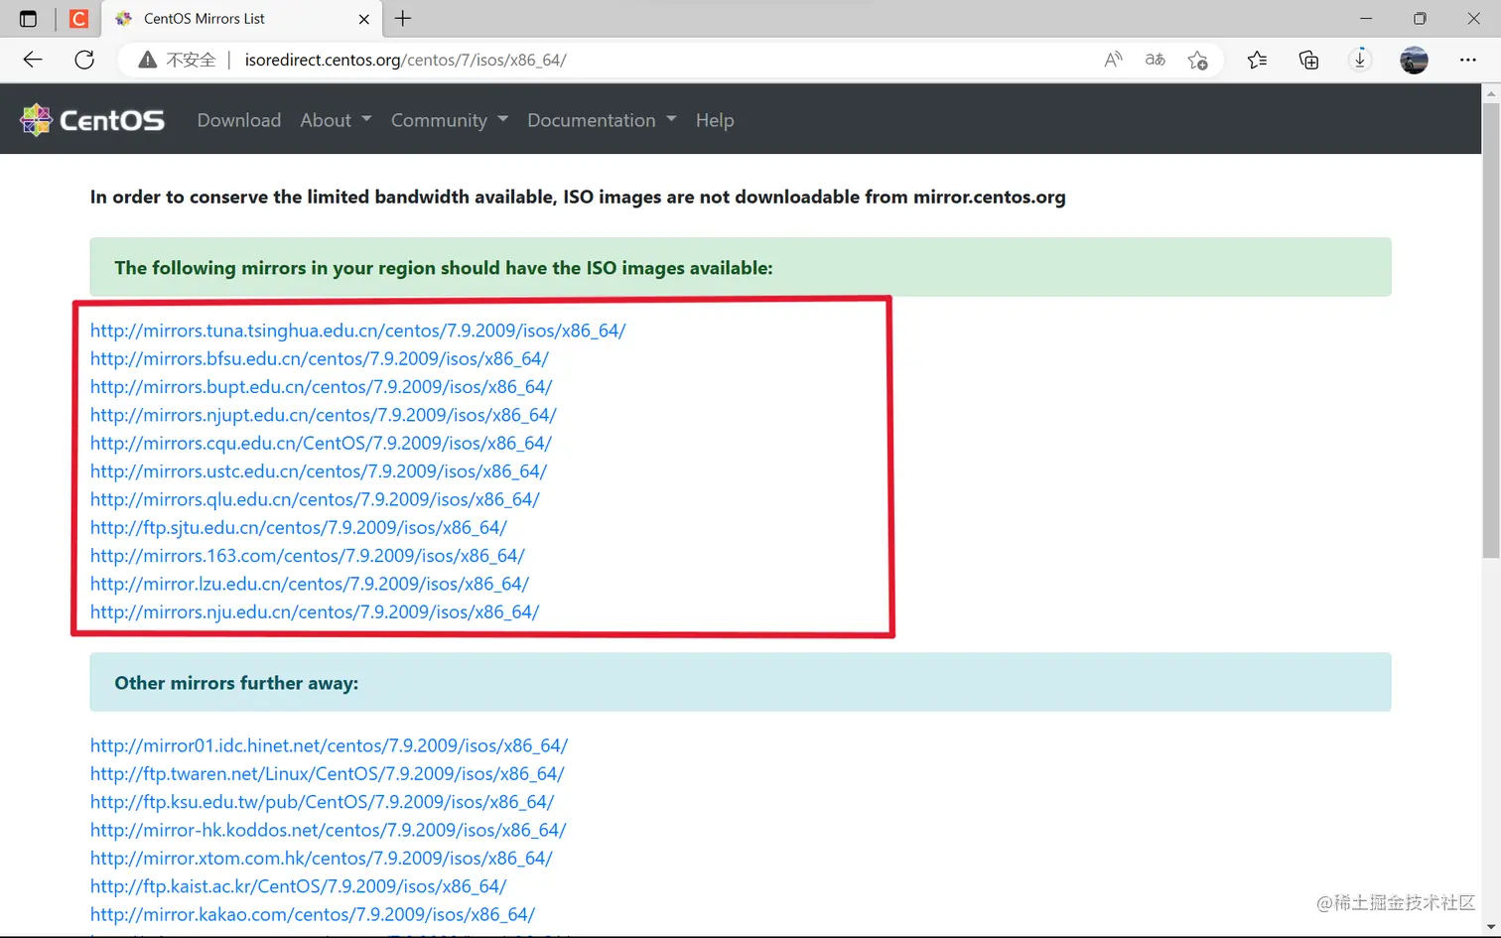Screen dimensions: 1501x938
Task: Open the ftp.sjtu.edu.cn mirror link
Action: point(298,527)
